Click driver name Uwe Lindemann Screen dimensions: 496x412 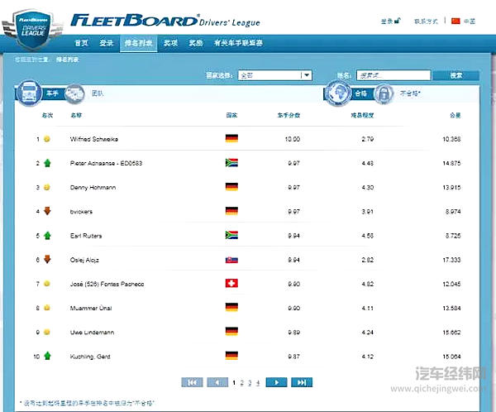click(92, 333)
